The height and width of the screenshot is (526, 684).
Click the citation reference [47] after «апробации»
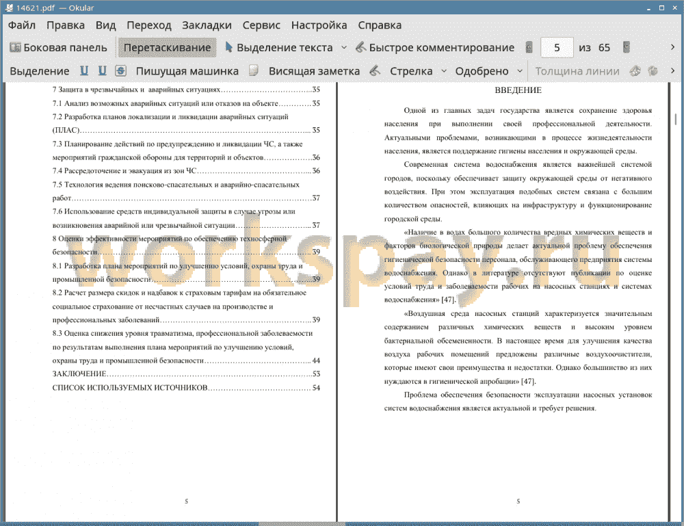point(528,381)
